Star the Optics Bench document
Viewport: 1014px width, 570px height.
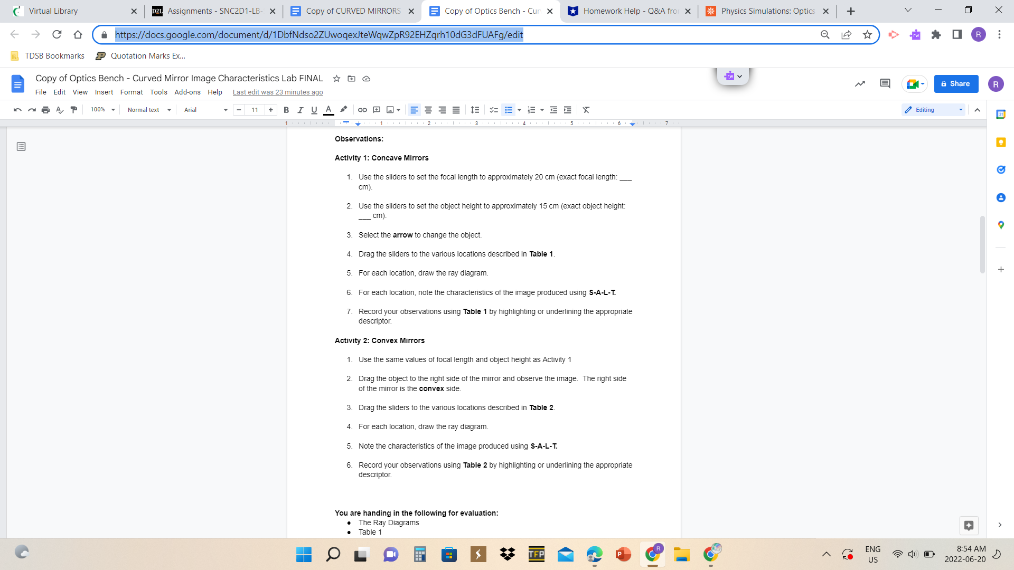pyautogui.click(x=336, y=78)
